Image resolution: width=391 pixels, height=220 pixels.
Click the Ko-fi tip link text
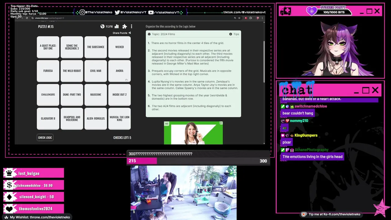tap(334, 215)
